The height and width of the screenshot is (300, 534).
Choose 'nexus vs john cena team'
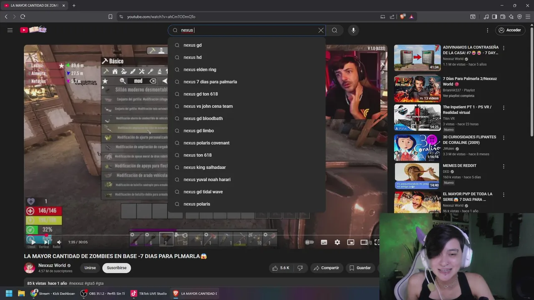pyautogui.click(x=247, y=106)
